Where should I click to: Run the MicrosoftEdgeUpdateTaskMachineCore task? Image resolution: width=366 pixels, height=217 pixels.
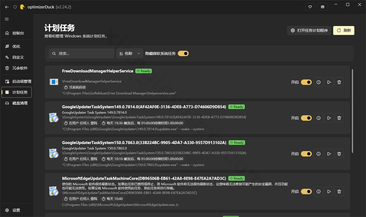coord(329,192)
